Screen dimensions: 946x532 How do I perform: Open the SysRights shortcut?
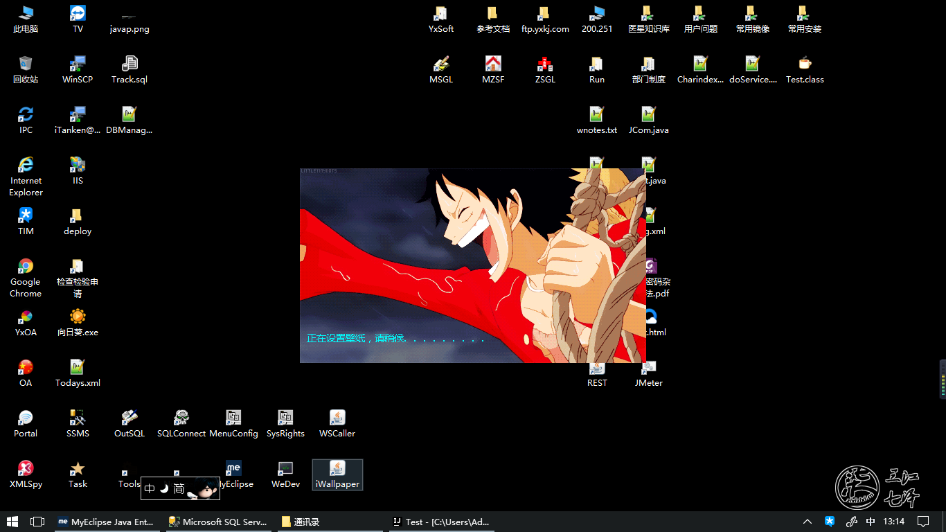click(x=285, y=424)
